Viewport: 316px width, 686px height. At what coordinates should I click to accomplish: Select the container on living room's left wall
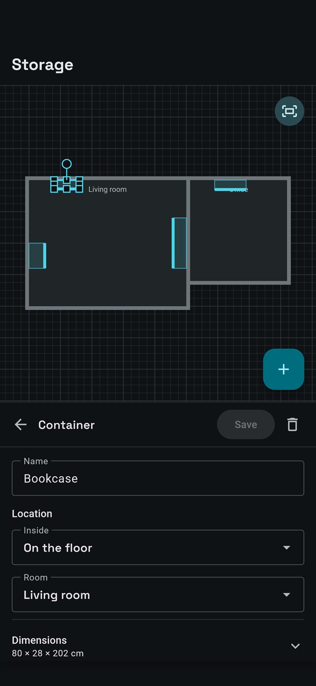click(x=37, y=256)
